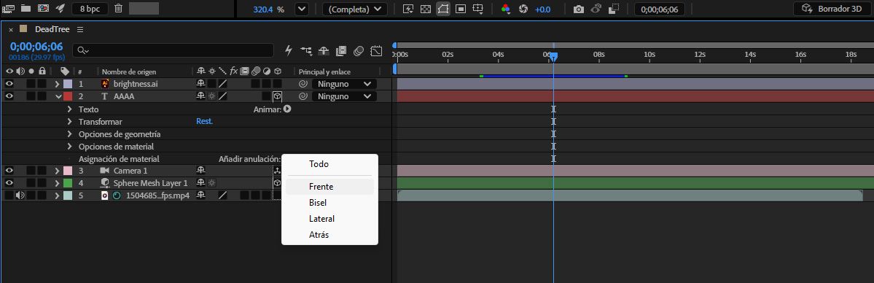874x283 pixels.
Task: Open parent dropdown Ninguno for brightness.ai
Action: (345, 84)
